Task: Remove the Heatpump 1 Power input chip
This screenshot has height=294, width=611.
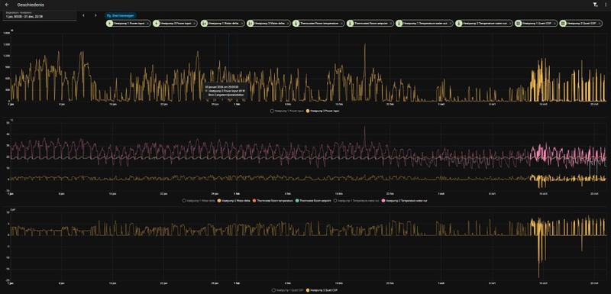Action: pyautogui.click(x=147, y=24)
